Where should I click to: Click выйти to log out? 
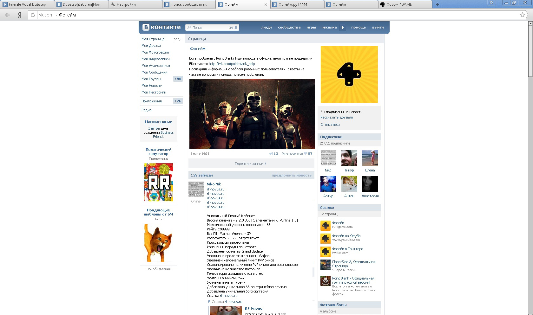tap(378, 28)
